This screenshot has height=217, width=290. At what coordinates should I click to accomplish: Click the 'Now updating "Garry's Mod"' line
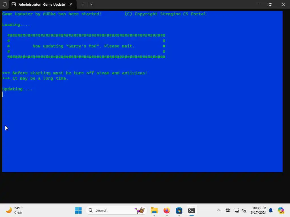click(x=84, y=46)
